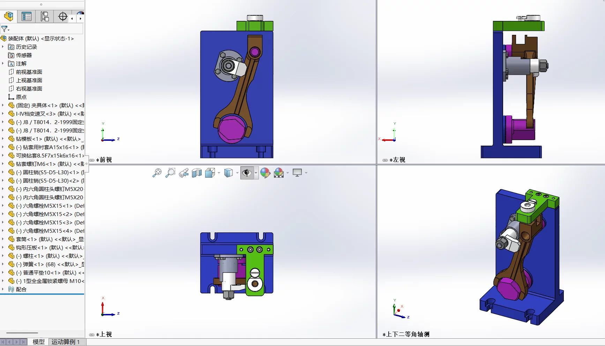Select the 传感器 folder
The height and width of the screenshot is (346, 605).
coord(20,55)
